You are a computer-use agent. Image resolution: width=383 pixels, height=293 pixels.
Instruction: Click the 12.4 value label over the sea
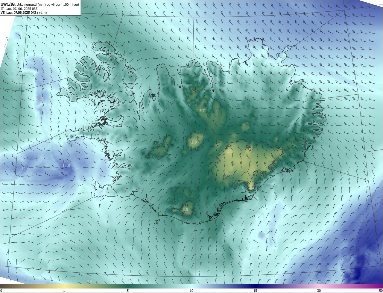coord(25,169)
